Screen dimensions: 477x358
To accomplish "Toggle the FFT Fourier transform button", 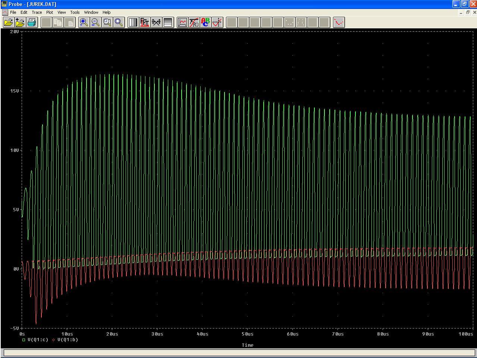I will (x=145, y=22).
